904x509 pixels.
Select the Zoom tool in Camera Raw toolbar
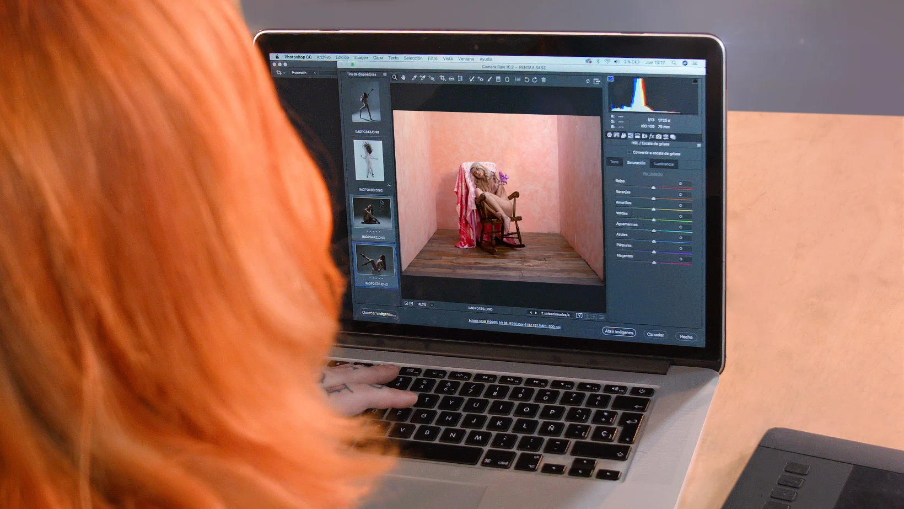point(395,78)
